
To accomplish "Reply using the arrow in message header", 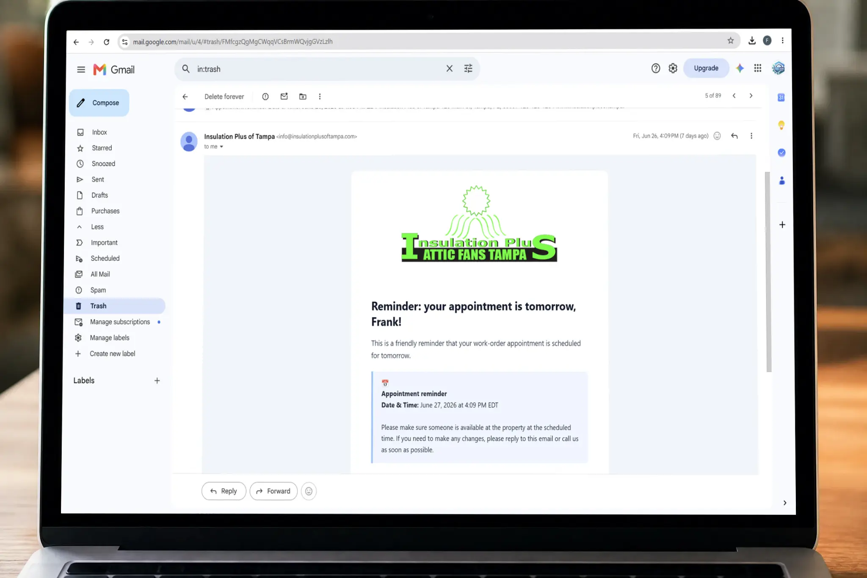I will [734, 136].
